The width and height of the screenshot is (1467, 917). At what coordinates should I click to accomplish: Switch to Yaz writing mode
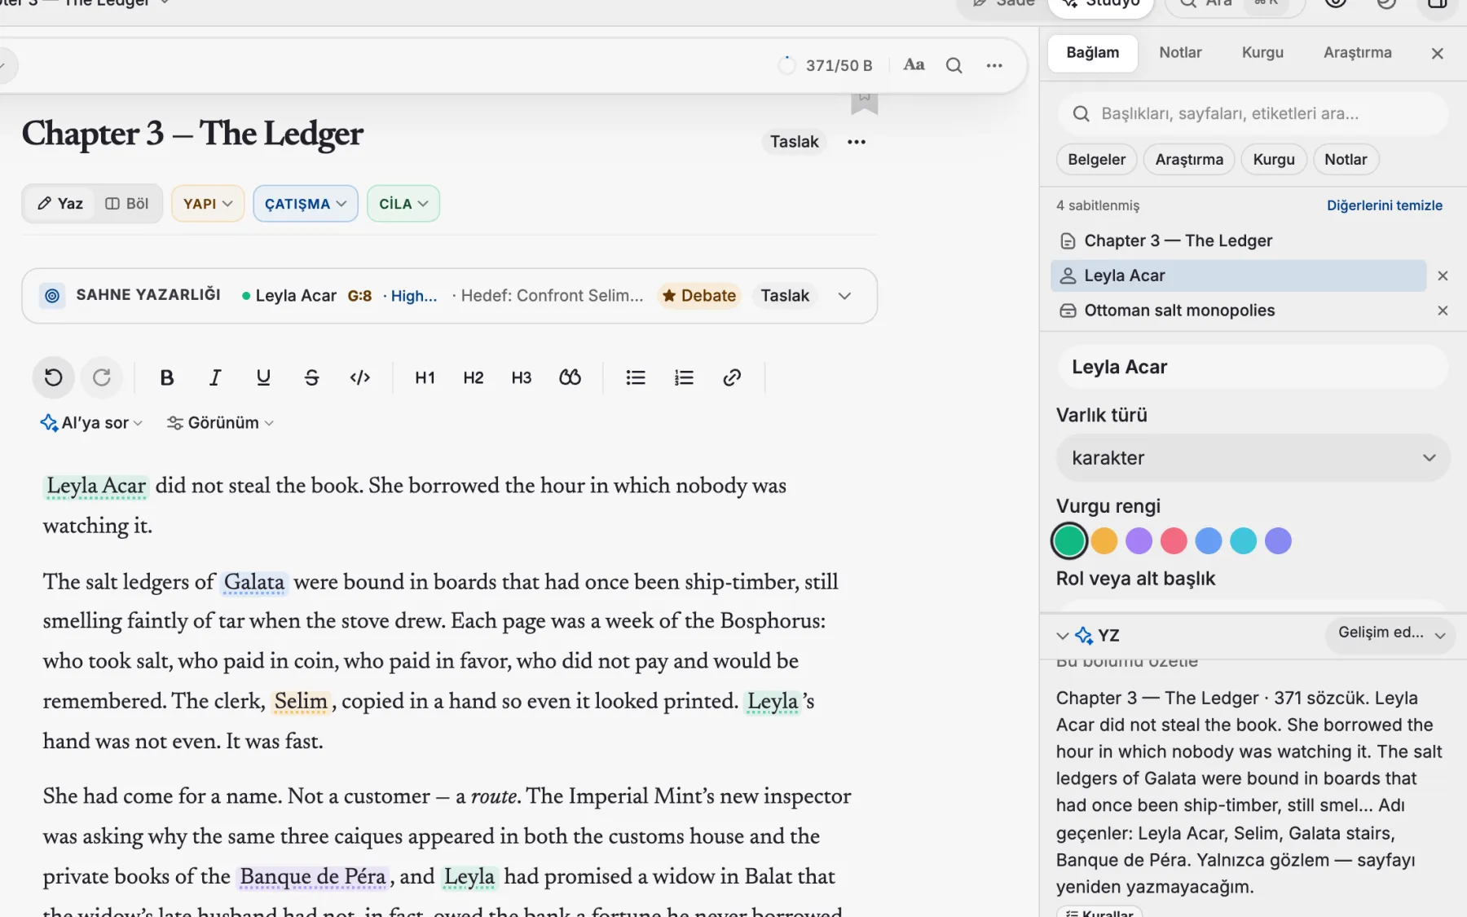(x=60, y=204)
